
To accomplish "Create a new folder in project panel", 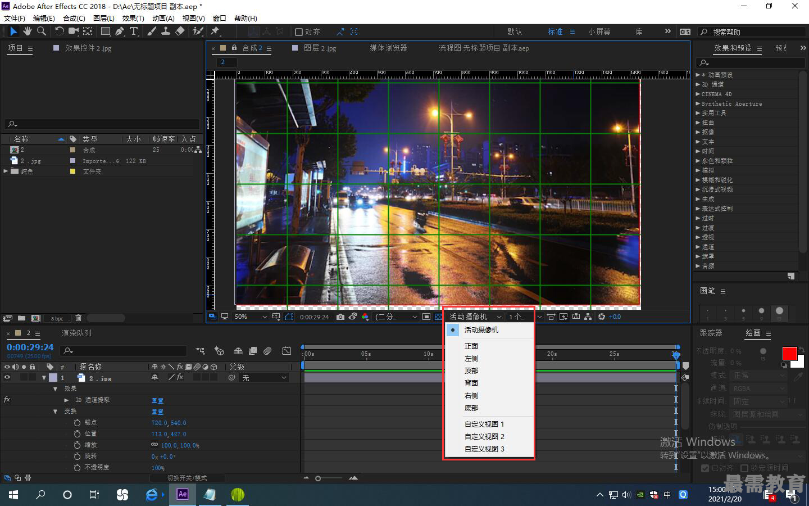I will click(21, 318).
